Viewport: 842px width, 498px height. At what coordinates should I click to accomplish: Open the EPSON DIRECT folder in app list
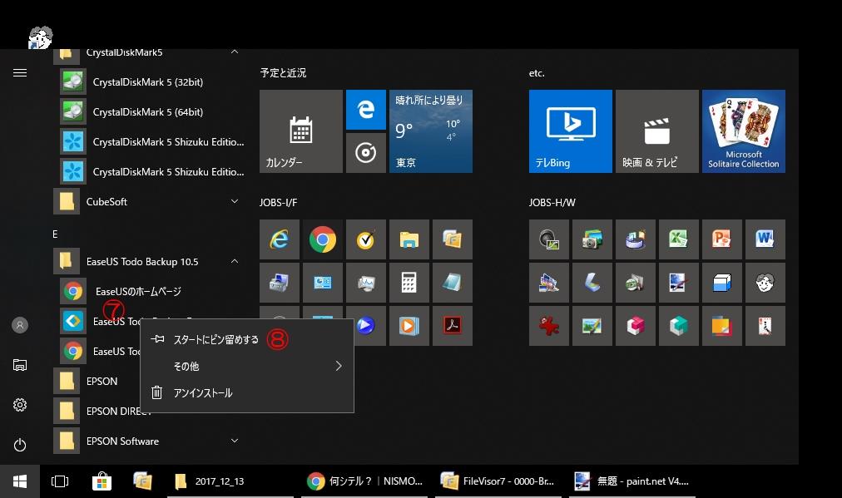97,411
